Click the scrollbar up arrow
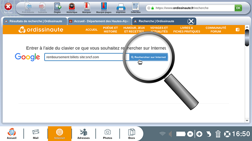Image resolution: width=252 pixels, height=141 pixels. tap(247, 27)
